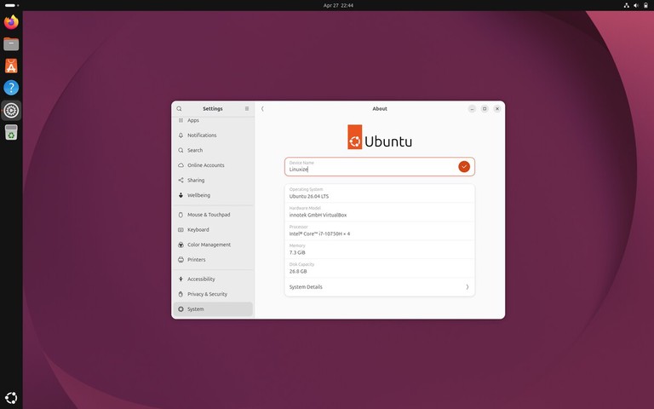Select Wellbeing in the sidebar

point(213,195)
